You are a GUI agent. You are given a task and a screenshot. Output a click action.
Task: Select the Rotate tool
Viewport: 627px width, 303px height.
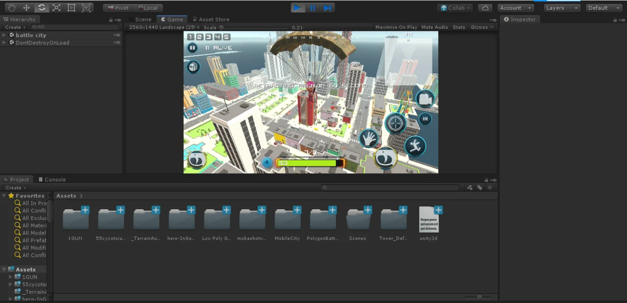tap(42, 8)
